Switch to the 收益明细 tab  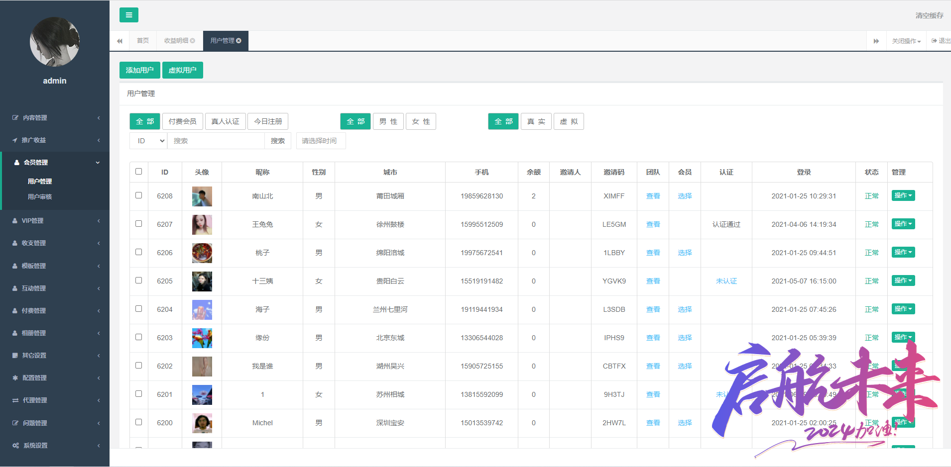tap(180, 41)
